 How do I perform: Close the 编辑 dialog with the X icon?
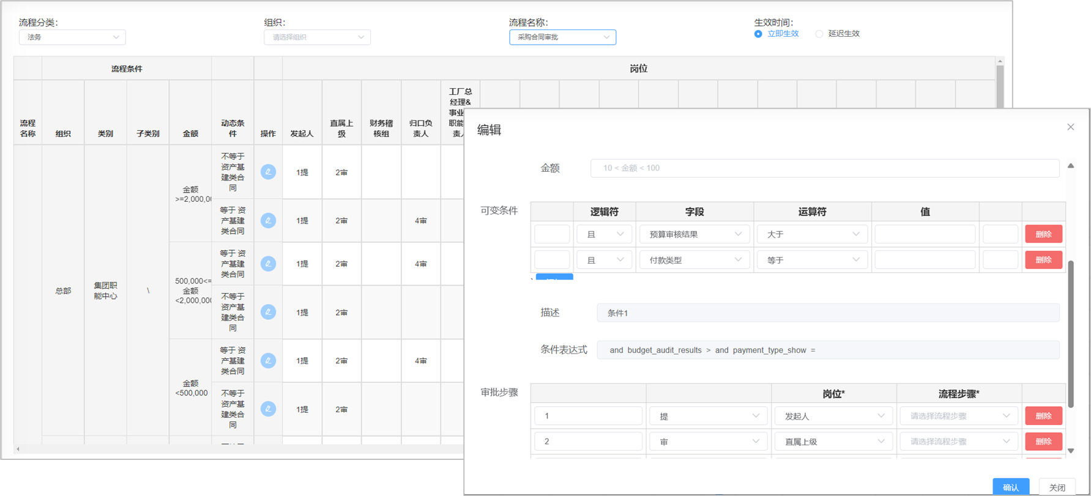[1070, 127]
